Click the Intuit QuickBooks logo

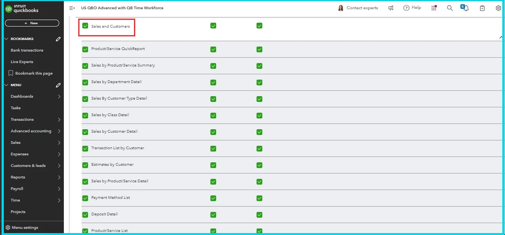pyautogui.click(x=22, y=9)
